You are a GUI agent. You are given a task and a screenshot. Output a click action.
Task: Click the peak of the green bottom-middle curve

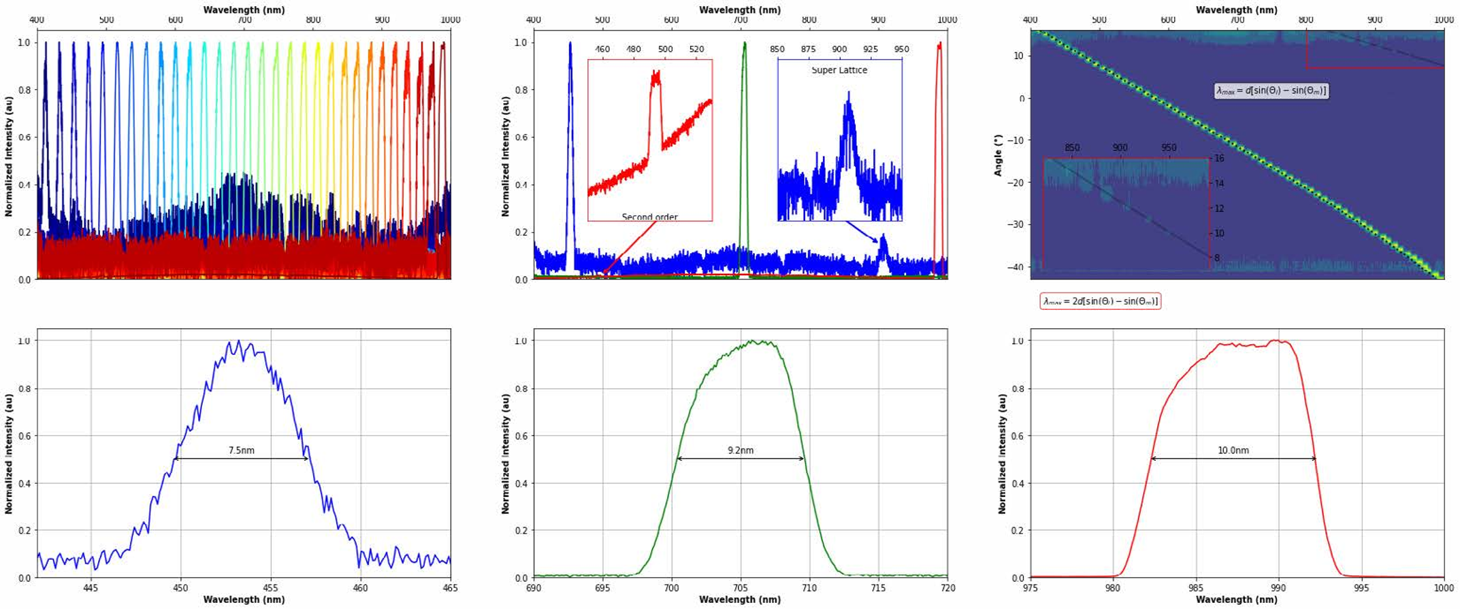pyautogui.click(x=756, y=343)
